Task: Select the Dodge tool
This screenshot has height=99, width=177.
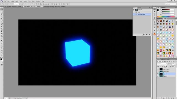Action: (x=2, y=41)
